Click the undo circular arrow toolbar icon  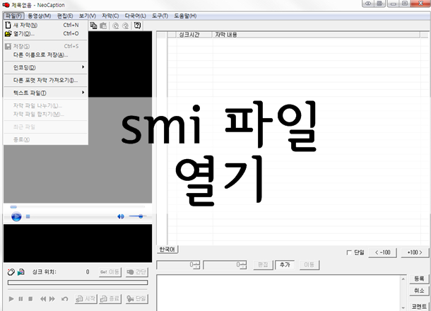[116, 26]
